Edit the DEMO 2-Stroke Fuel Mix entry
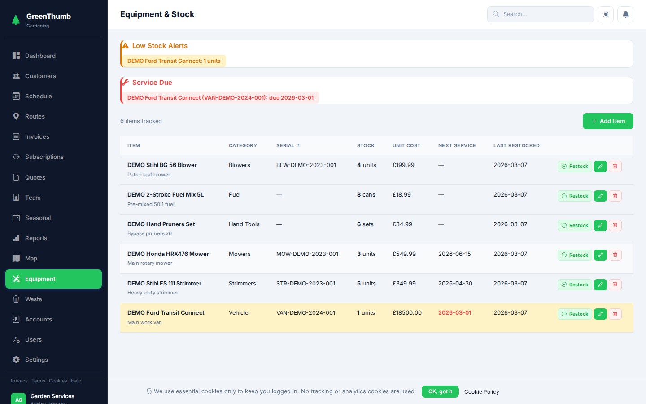Image resolution: width=646 pixels, height=404 pixels. click(x=600, y=196)
